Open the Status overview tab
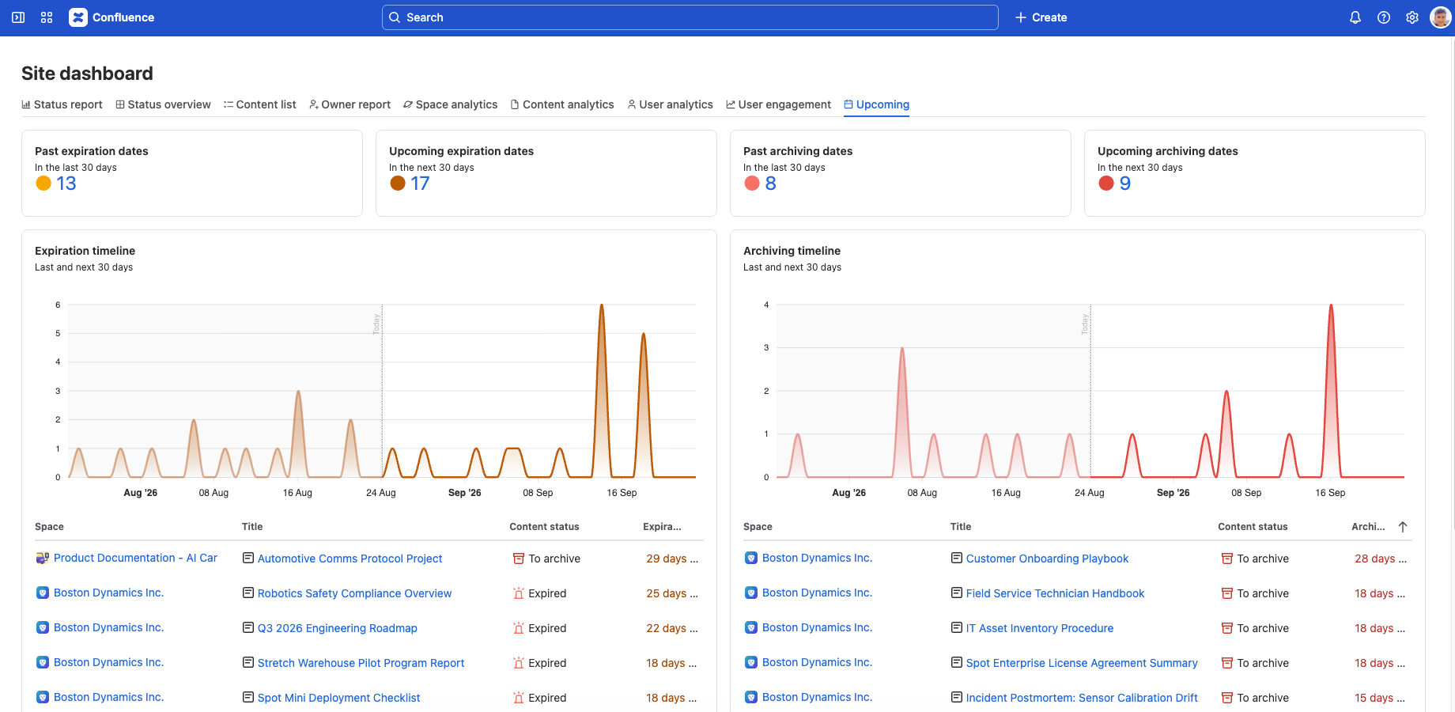1455x712 pixels. click(x=164, y=104)
